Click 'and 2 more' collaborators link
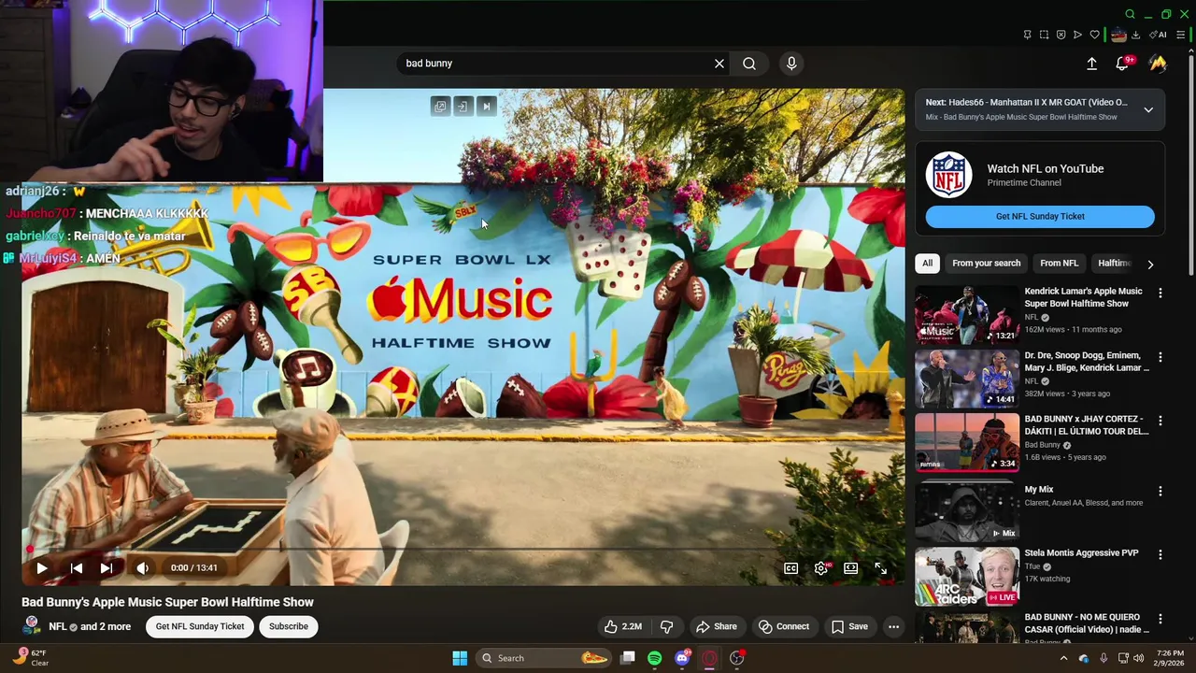Image resolution: width=1196 pixels, height=673 pixels. pos(106,626)
